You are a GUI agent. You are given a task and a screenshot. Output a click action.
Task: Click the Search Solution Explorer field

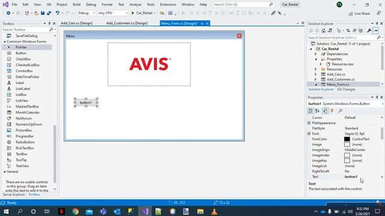(342, 37)
